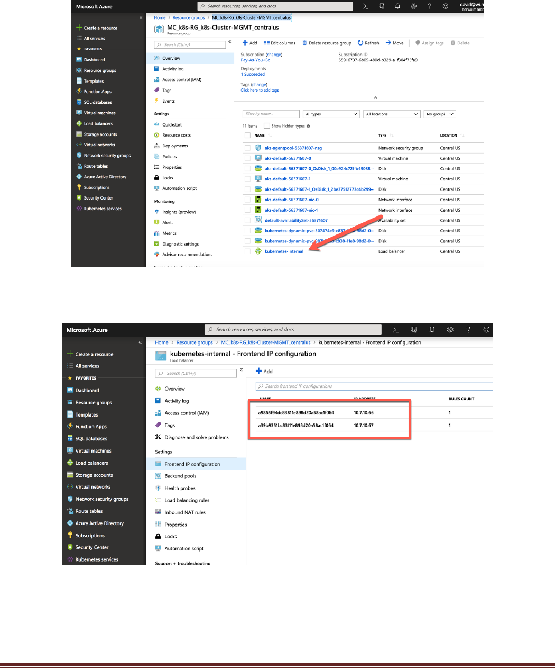This screenshot has height=668, width=555.
Task: Click Add in resource group toolbar
Action: [249, 43]
